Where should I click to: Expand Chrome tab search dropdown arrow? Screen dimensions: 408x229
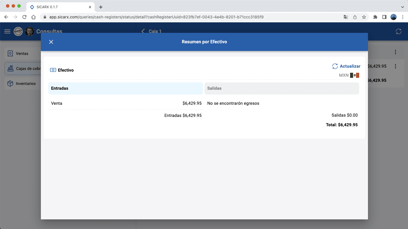(402, 7)
